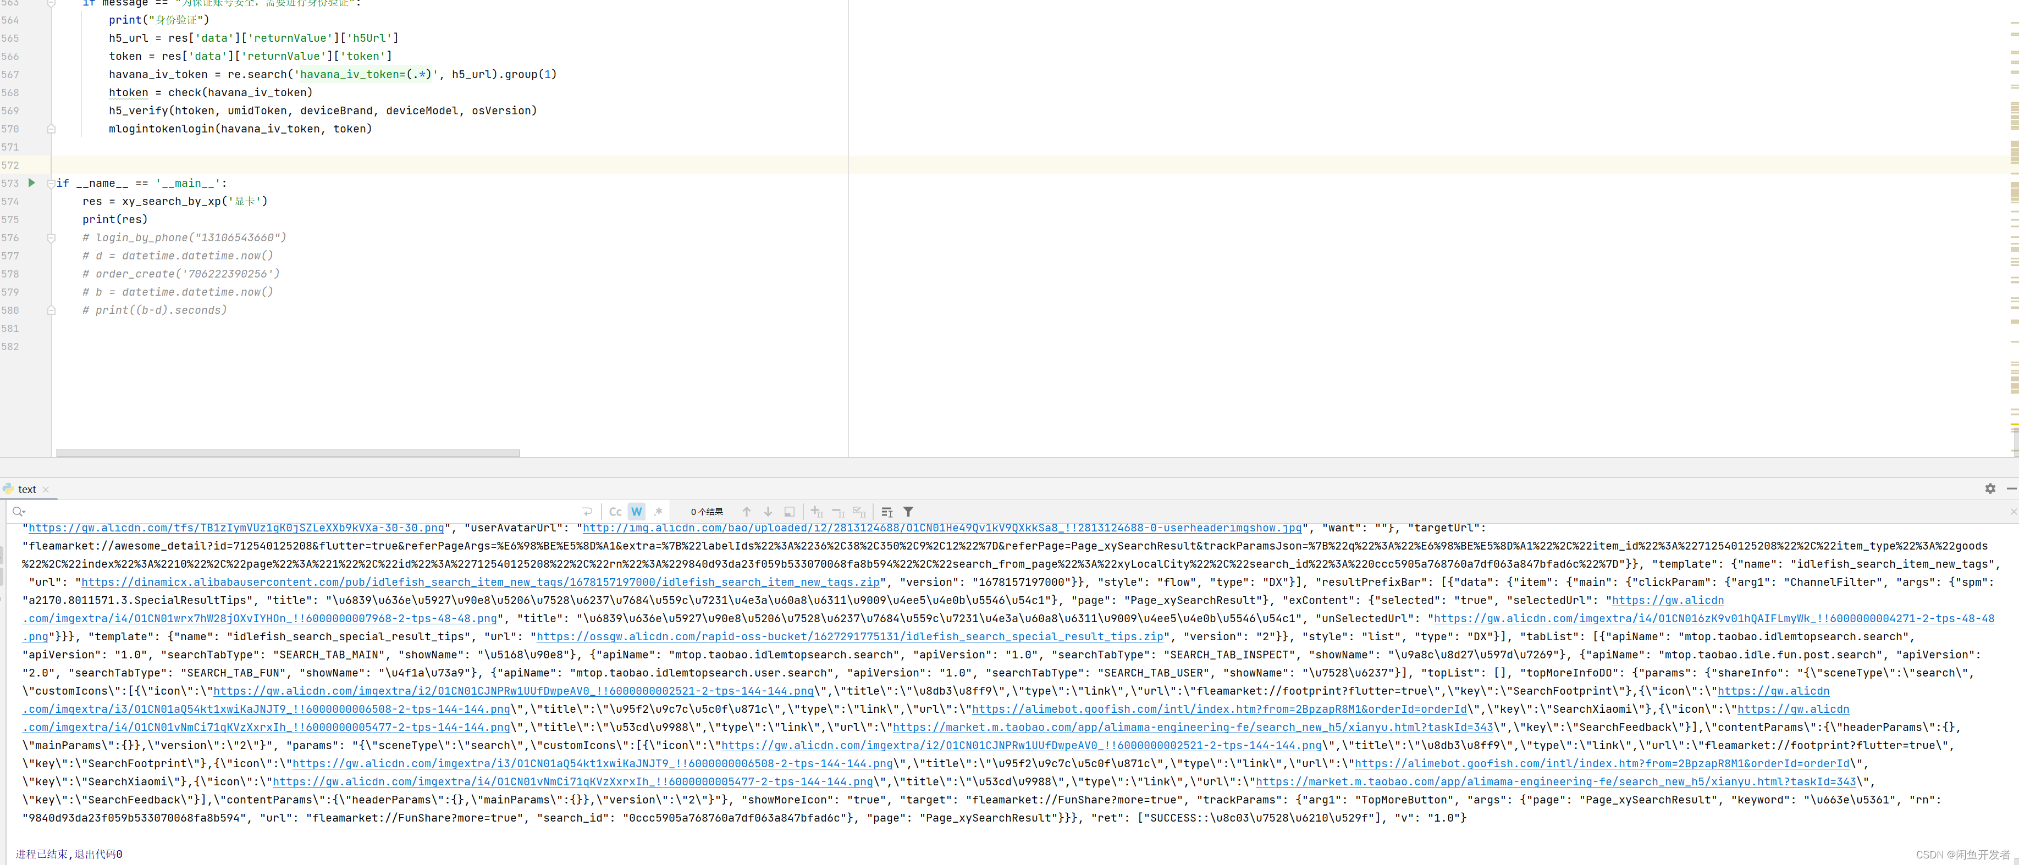
Task: Add selection for next occurrence icon
Action: click(817, 512)
